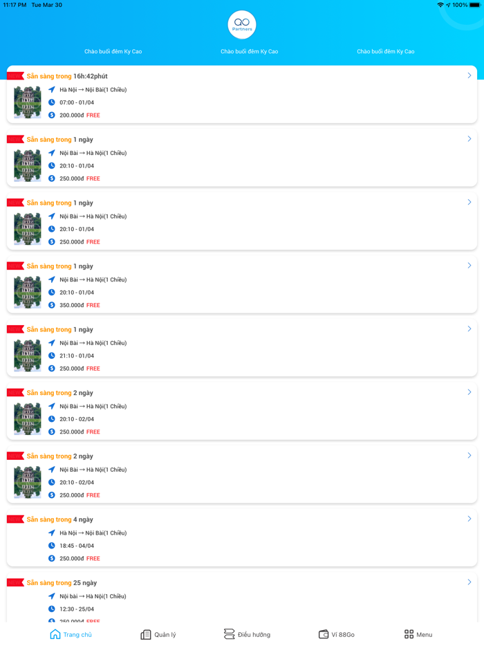Tap the NEW badge on the 16h:42phút trip
The height and width of the screenshot is (646, 484).
pyautogui.click(x=15, y=76)
